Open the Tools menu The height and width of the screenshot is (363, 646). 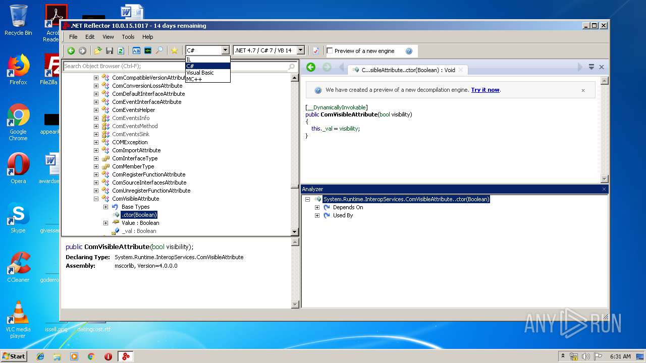pyautogui.click(x=128, y=37)
